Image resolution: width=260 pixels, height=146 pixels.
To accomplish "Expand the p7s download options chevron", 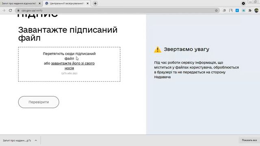I will [x=36, y=141].
